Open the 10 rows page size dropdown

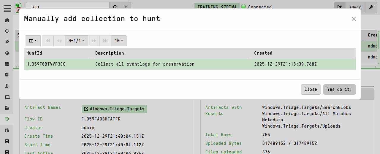click(x=119, y=41)
